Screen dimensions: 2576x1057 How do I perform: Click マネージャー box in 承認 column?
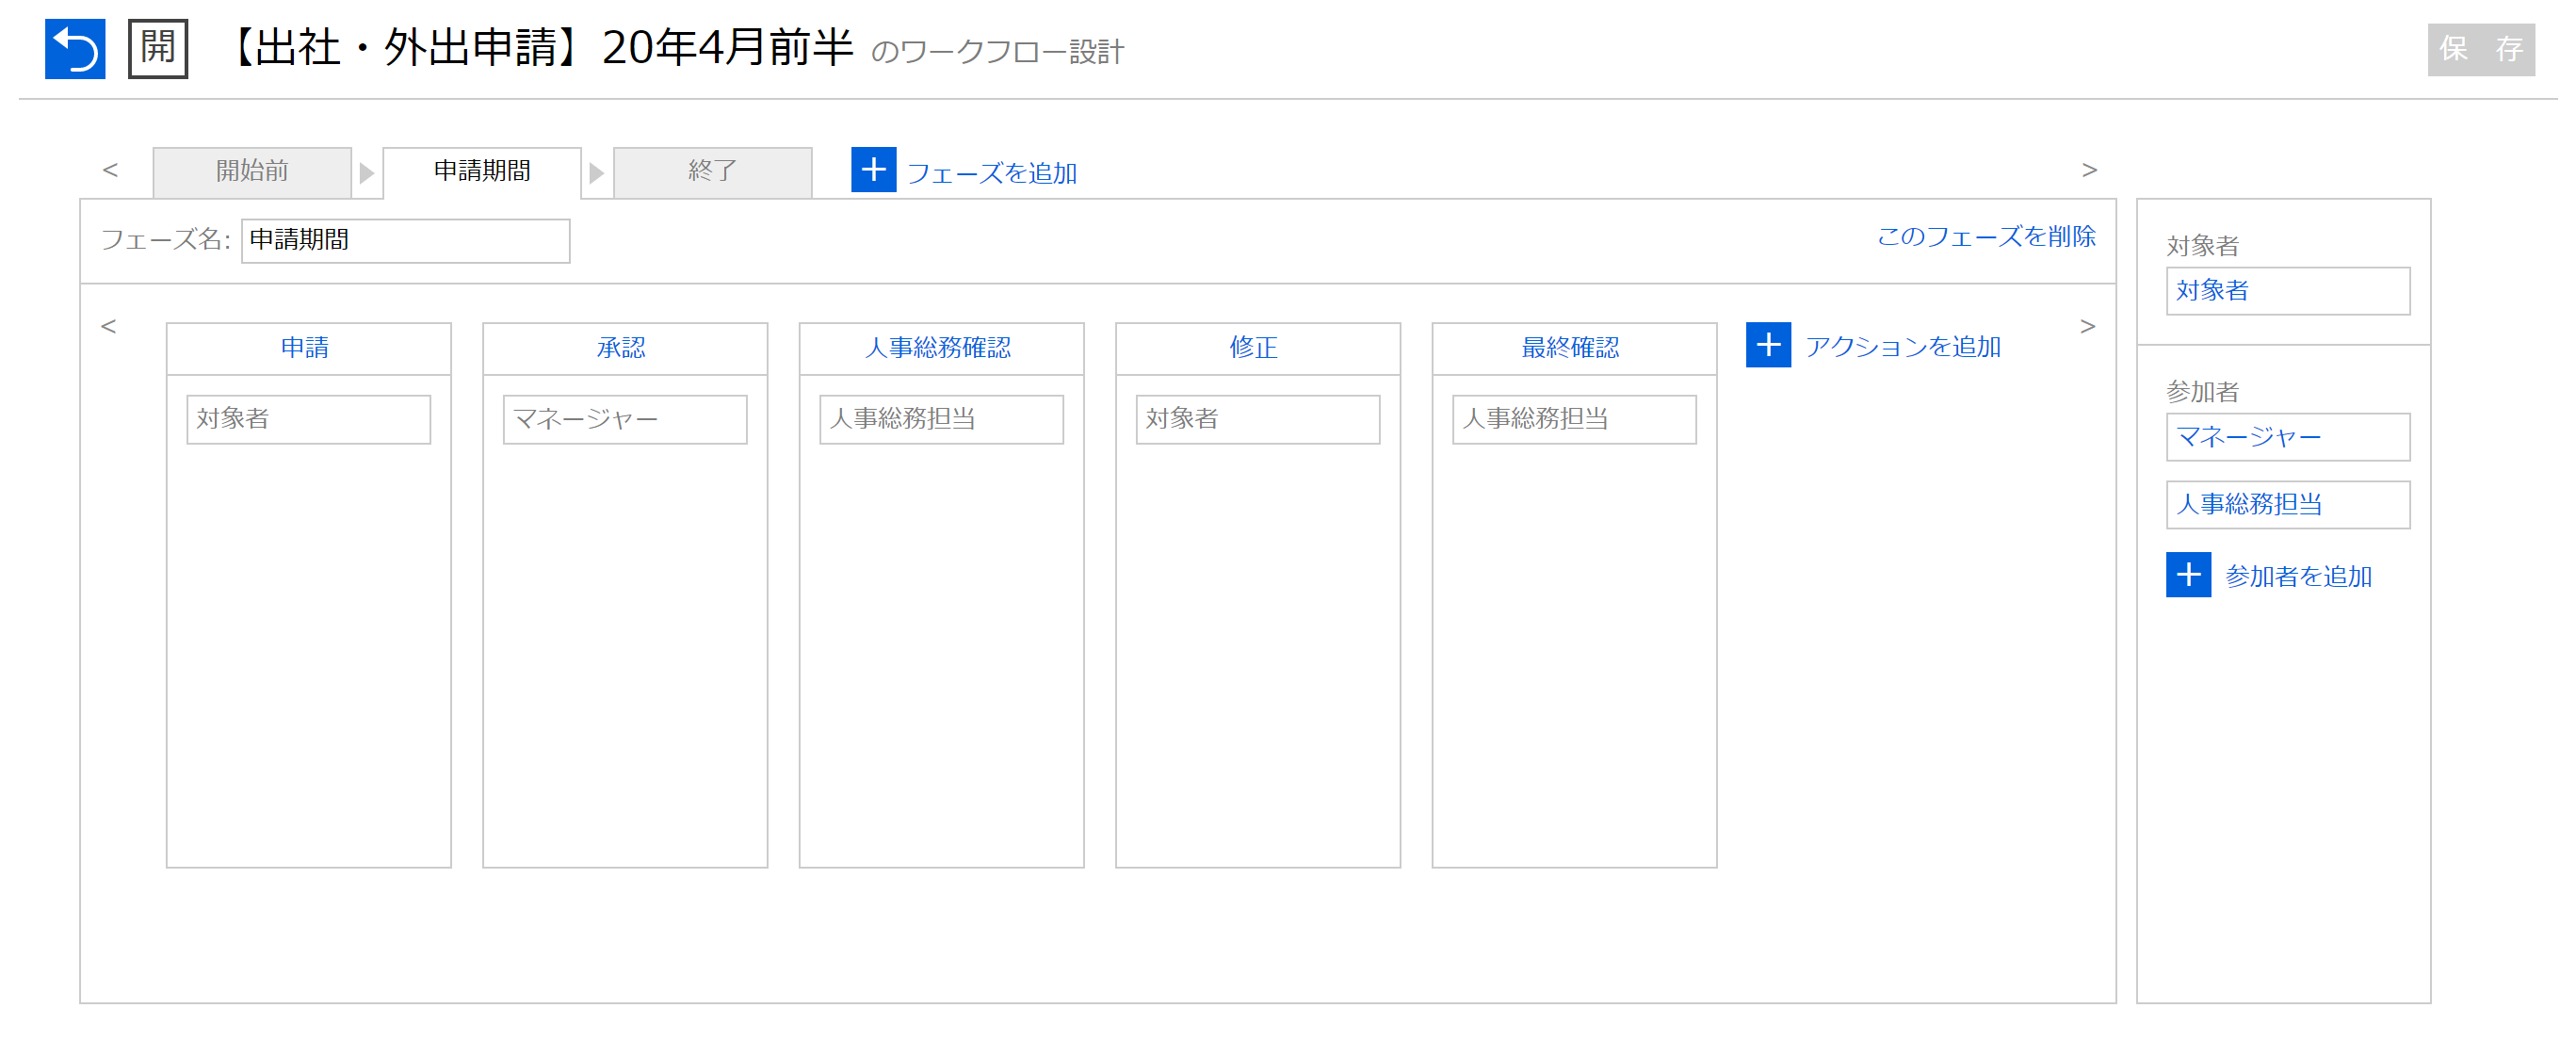click(624, 419)
